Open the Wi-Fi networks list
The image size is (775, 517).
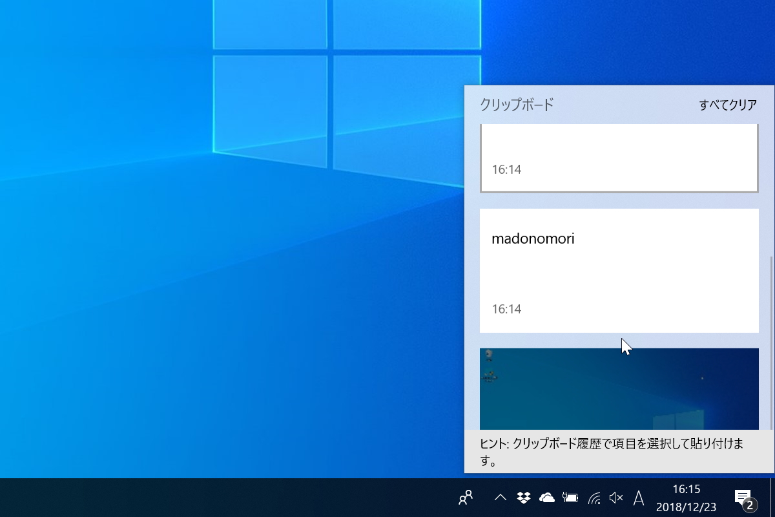593,498
